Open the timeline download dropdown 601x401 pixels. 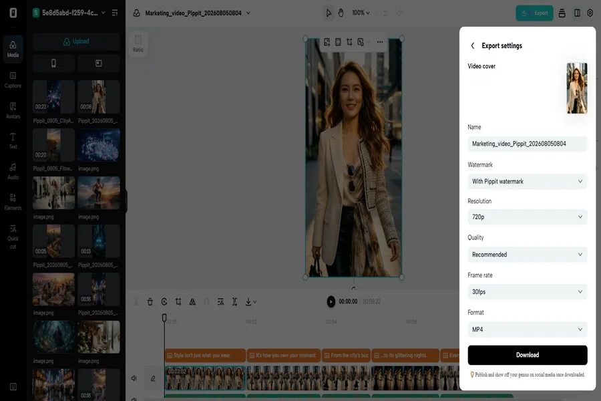[x=250, y=302]
